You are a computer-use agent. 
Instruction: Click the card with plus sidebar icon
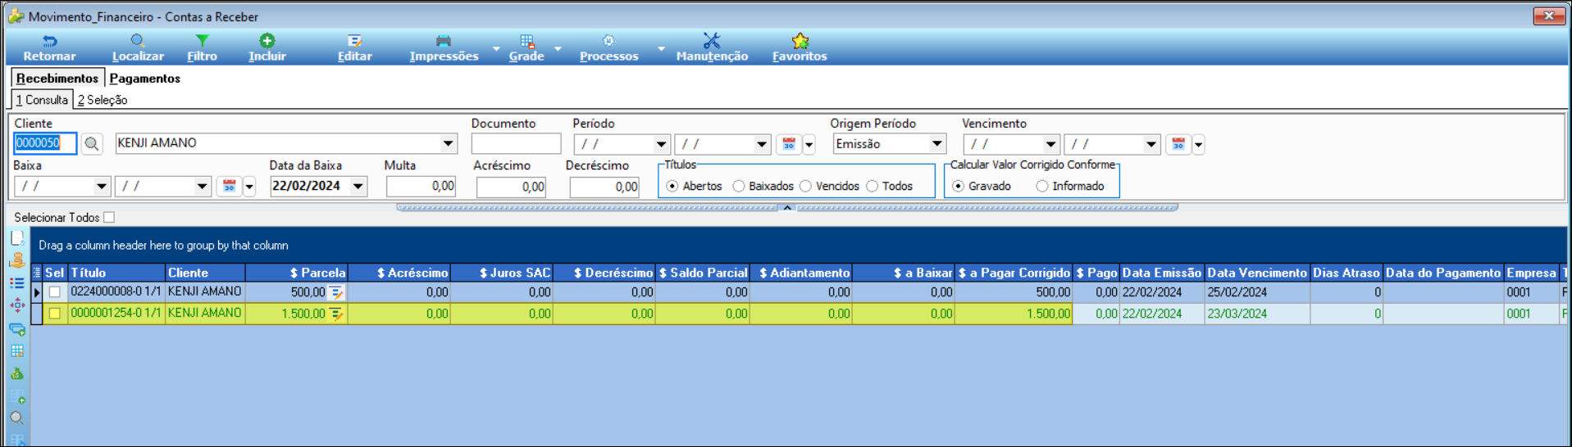tap(17, 329)
